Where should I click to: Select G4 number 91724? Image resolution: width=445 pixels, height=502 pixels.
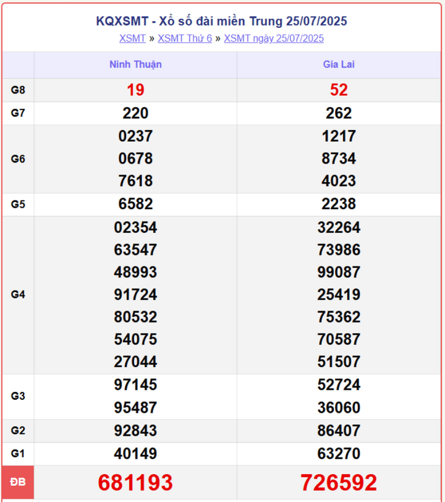click(x=135, y=295)
